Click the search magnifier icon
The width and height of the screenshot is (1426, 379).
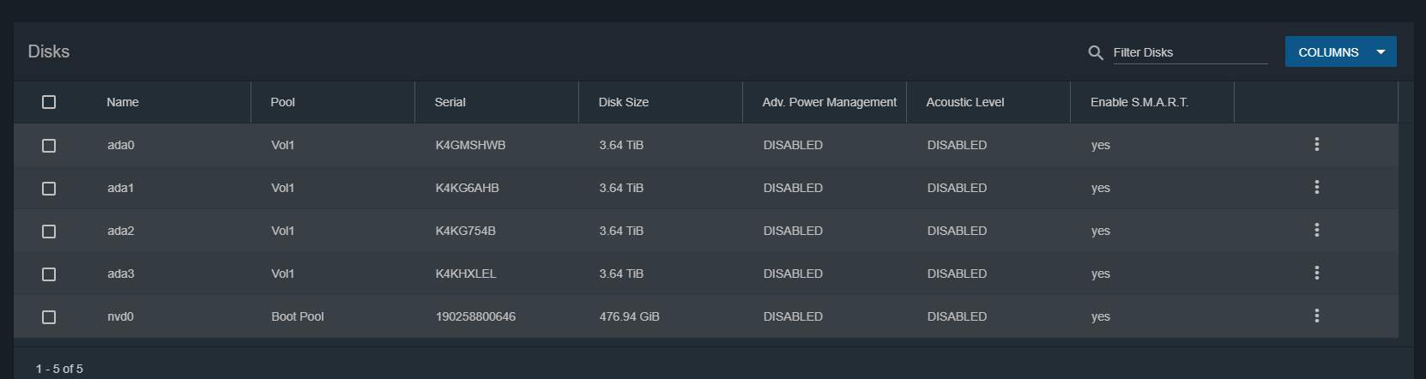tap(1096, 52)
